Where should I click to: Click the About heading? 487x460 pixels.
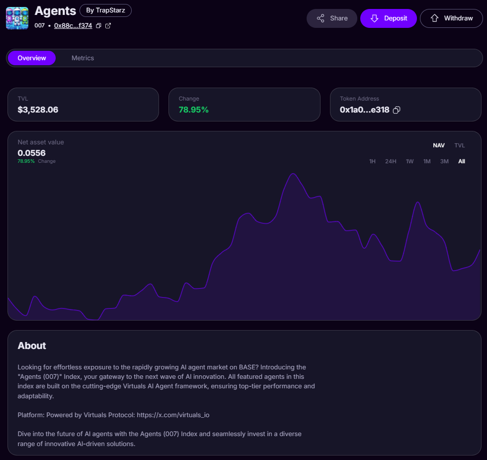click(x=32, y=345)
